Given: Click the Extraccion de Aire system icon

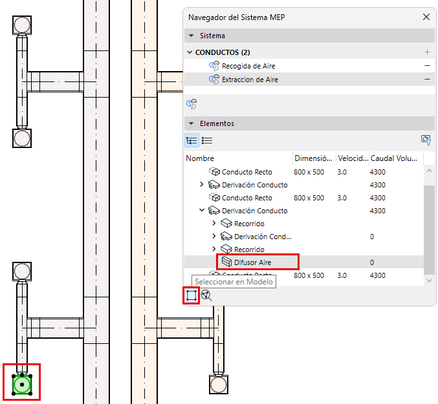Looking at the screenshot, I should tap(214, 80).
